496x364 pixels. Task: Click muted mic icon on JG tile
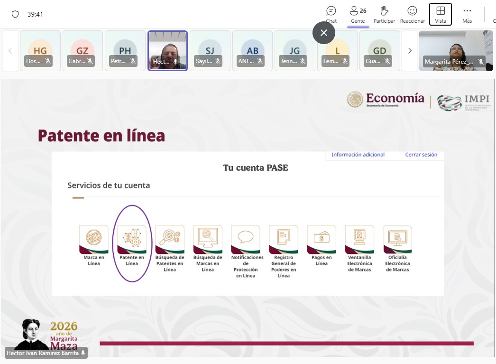tap(303, 61)
